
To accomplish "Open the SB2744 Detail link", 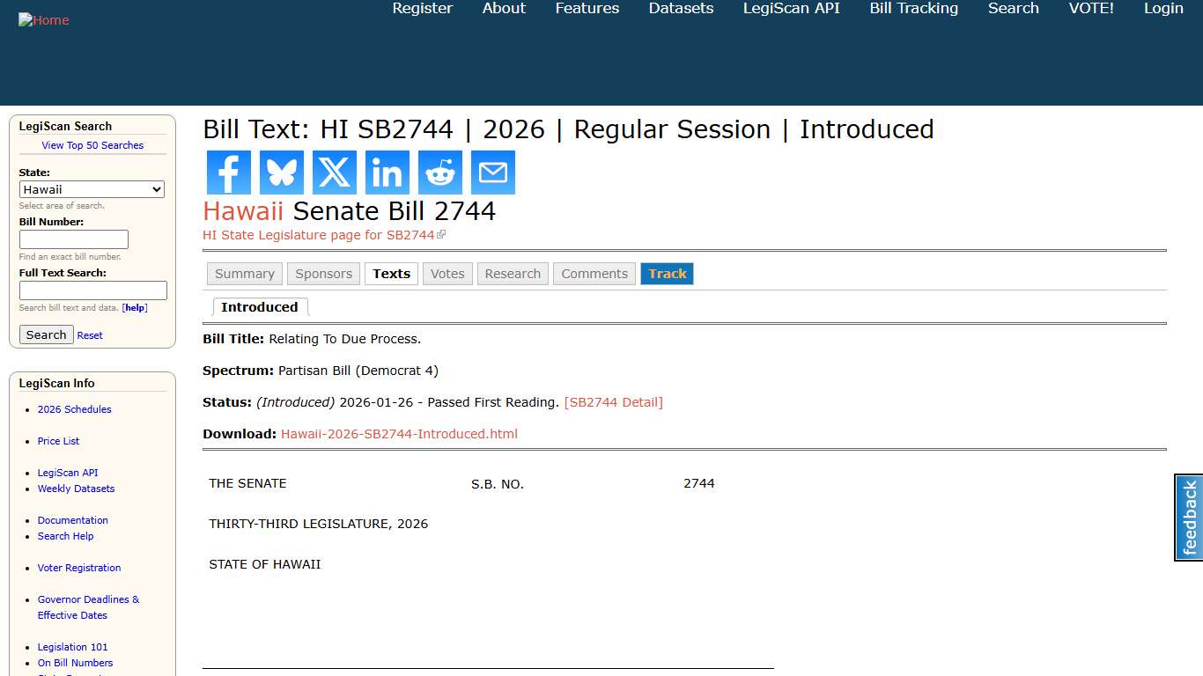I will pos(614,402).
